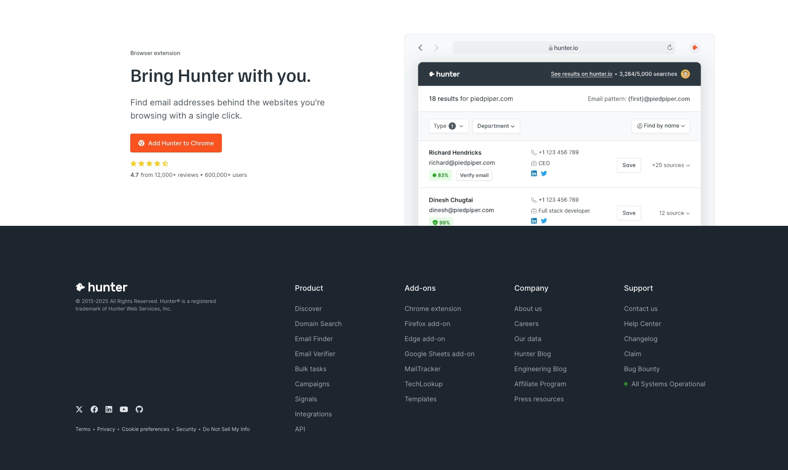Click briefcase icon beside Full stack developer

(534, 211)
